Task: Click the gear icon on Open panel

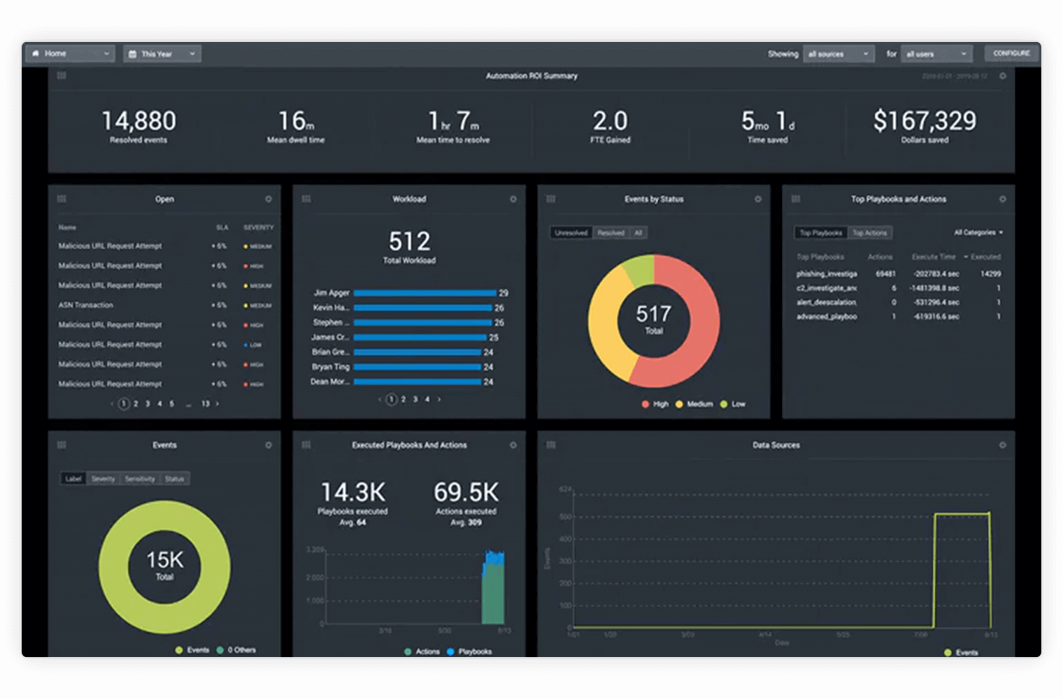Action: click(269, 199)
